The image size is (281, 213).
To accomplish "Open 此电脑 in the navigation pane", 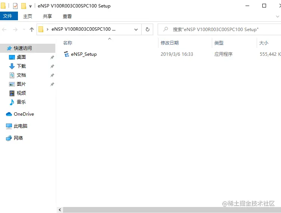I will pos(21,126).
